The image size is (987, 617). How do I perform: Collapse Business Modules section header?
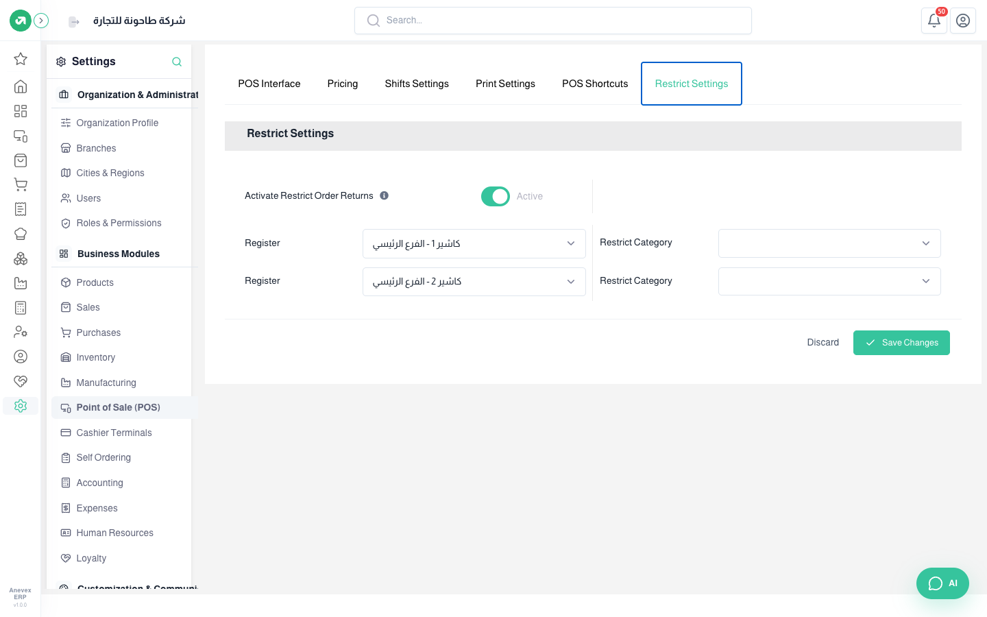(125, 254)
